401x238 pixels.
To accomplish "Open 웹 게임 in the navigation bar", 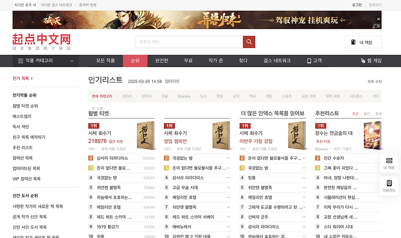I will (x=371, y=60).
